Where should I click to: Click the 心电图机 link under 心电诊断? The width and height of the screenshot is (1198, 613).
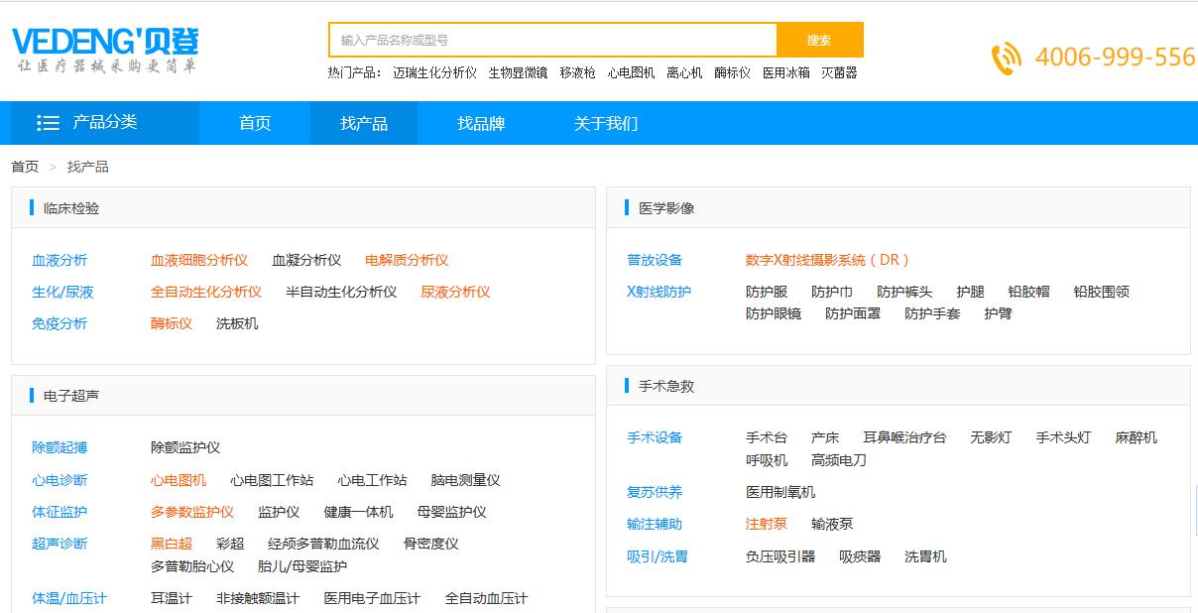pyautogui.click(x=179, y=480)
